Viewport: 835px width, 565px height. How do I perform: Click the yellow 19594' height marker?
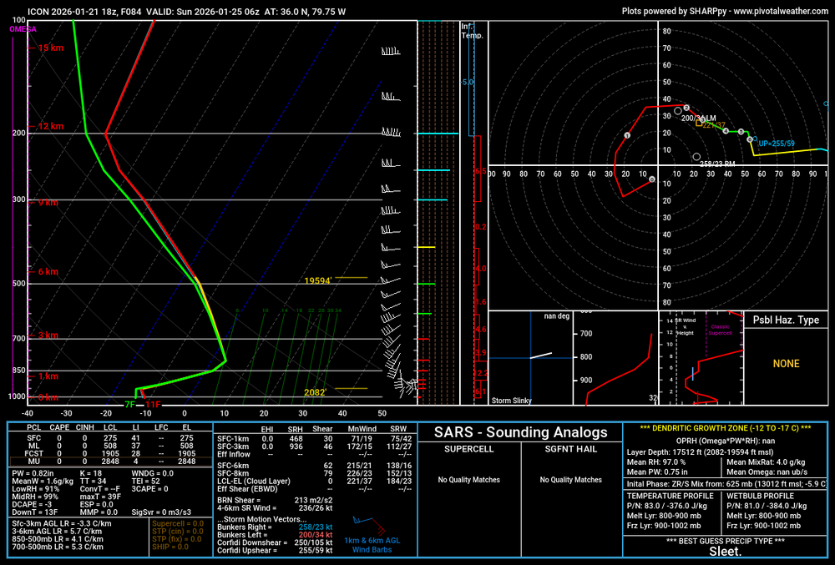318,280
